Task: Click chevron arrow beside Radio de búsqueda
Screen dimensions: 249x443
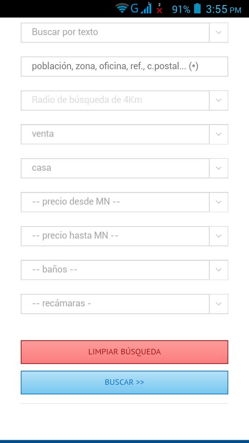Action: 219,100
